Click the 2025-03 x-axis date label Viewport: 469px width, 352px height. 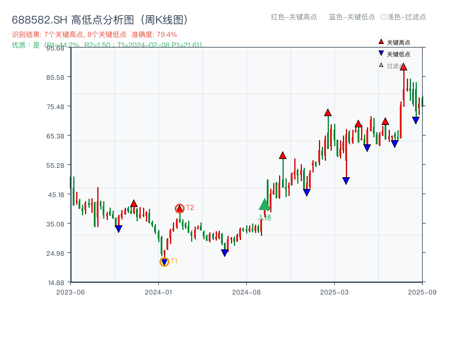pos(334,292)
